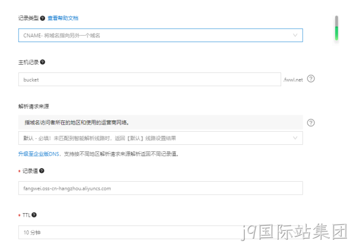Screen dimensions: 356x247
Task: Click the .fwwl.net domain suffix text
Action: (x=293, y=80)
